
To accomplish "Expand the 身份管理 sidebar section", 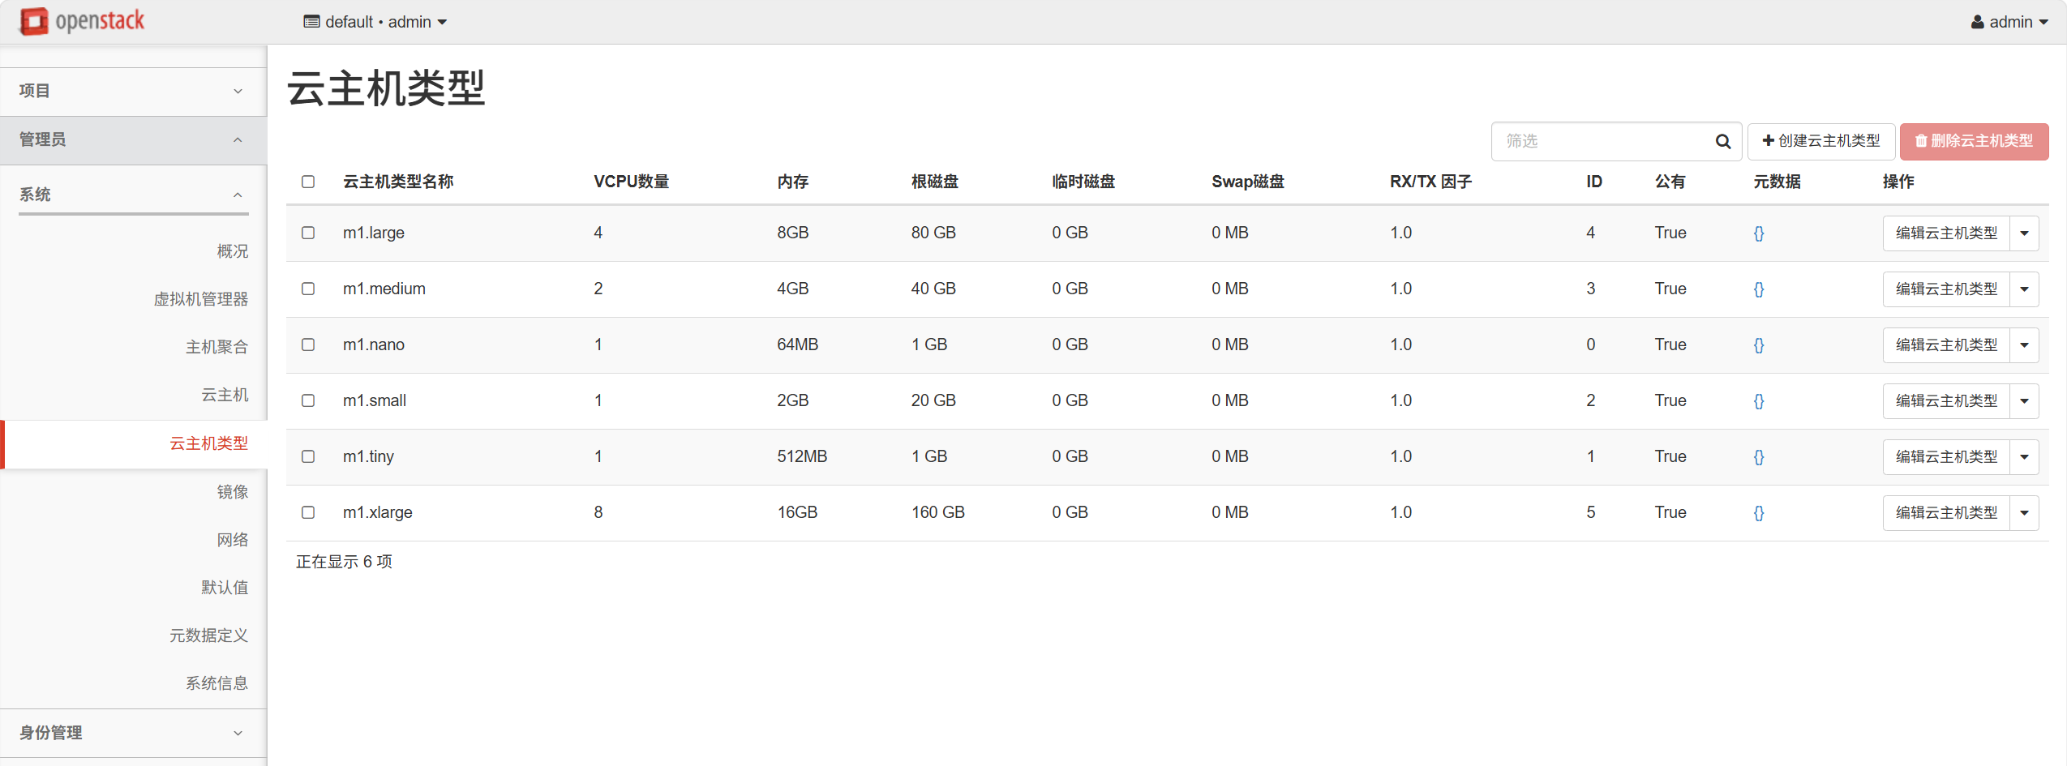I will tap(134, 733).
